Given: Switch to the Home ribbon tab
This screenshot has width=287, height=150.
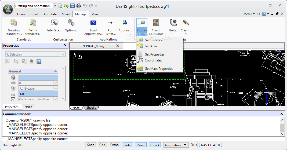Looking at the screenshot, I should point(21,14).
